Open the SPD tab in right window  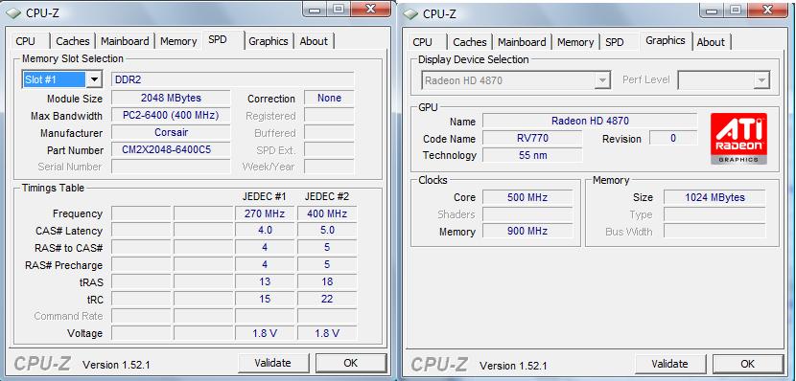point(614,42)
